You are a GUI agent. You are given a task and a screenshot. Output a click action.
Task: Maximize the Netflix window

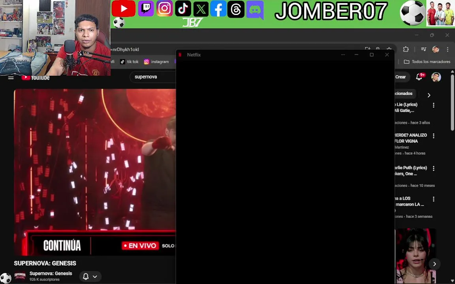point(371,55)
